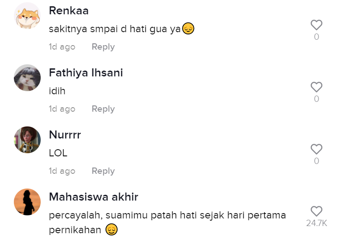
Task: View Nurrrr's profile avatar
Action: pos(28,140)
